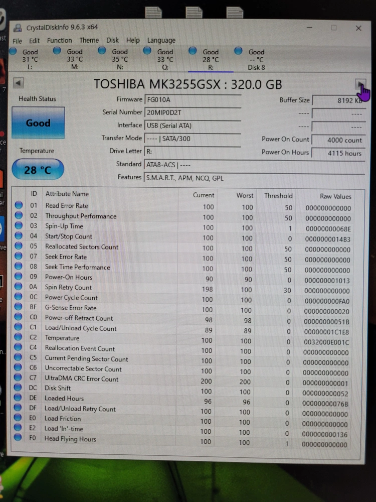The width and height of the screenshot is (376, 502).
Task: Click status icon for Load/Unload Cycle Count
Action: click(18, 327)
